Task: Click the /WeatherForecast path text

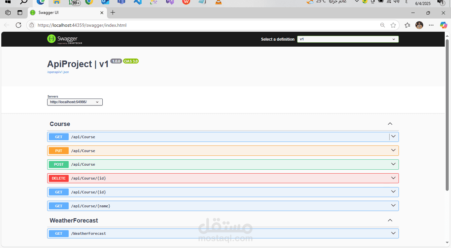Action: [x=88, y=233]
